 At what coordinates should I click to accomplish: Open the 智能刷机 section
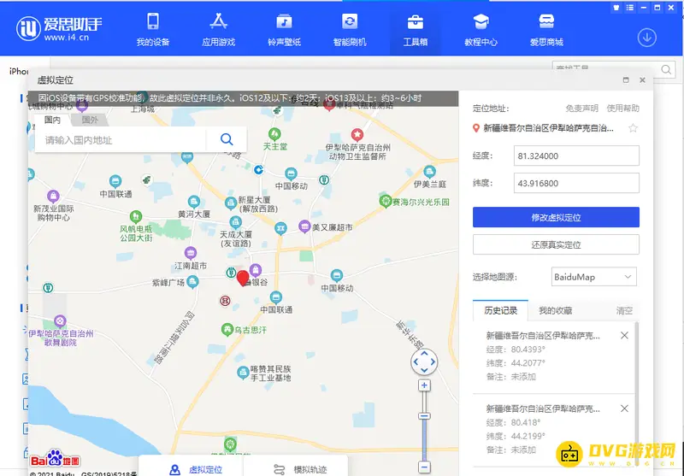[350, 30]
